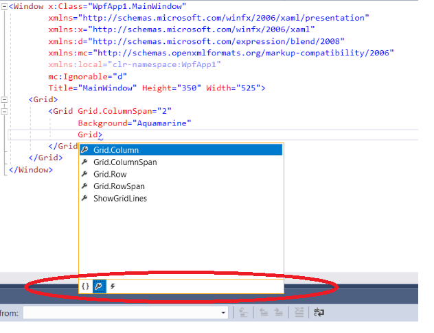Click the xmlns:x schema line
The width and height of the screenshot is (434, 333).
(181, 29)
